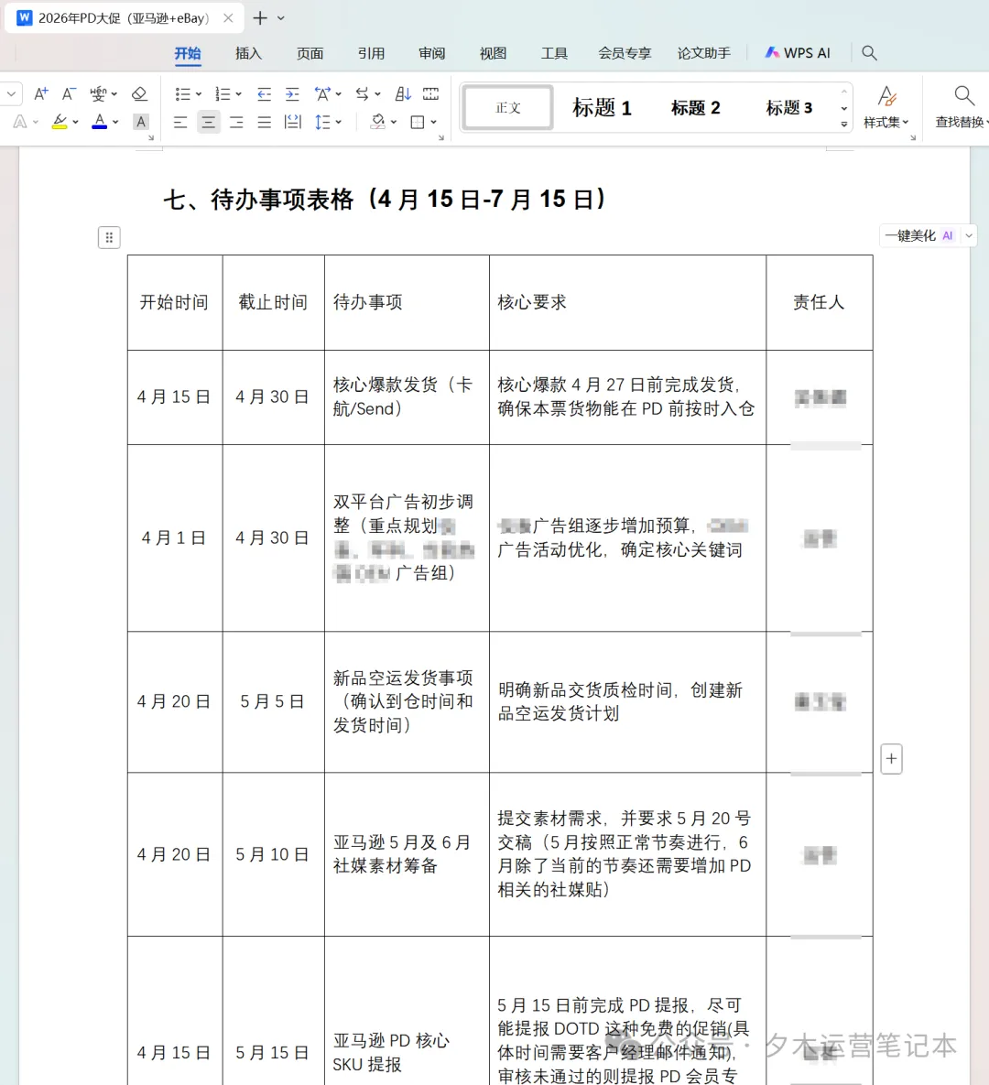Align text left
The width and height of the screenshot is (989, 1085).
[x=180, y=123]
